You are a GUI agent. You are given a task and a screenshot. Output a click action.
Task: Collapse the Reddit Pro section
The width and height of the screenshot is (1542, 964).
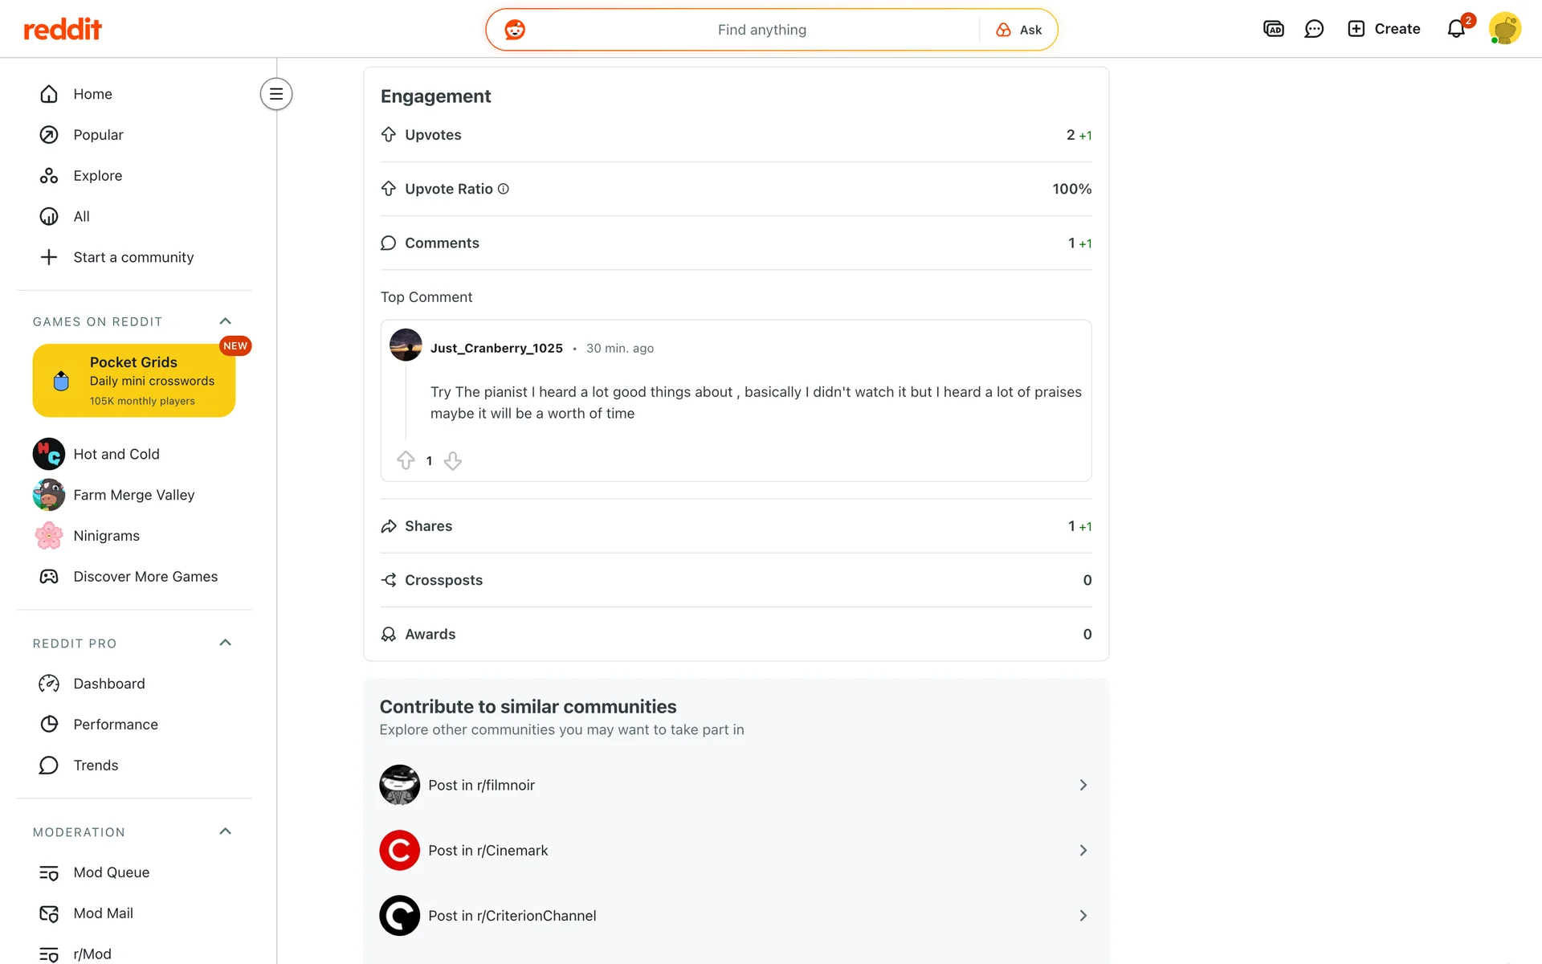(x=225, y=643)
